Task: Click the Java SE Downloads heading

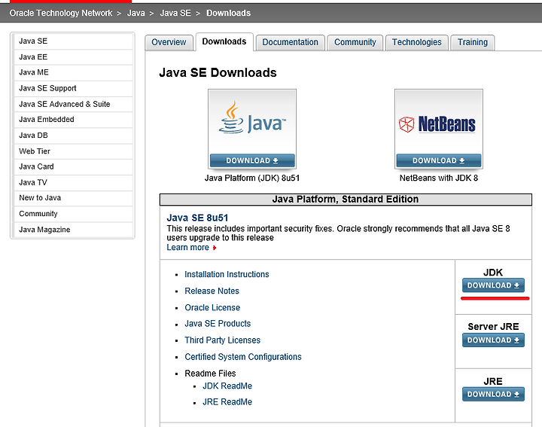Action: (x=218, y=72)
